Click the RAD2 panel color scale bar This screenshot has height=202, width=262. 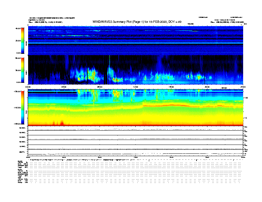[22, 41]
